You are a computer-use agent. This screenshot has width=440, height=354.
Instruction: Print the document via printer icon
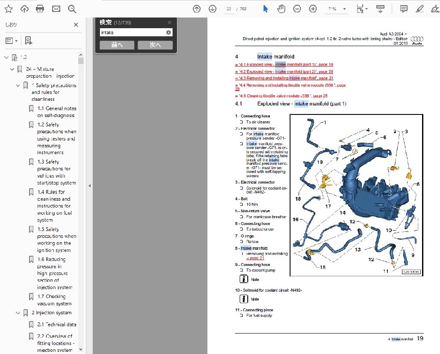[x=40, y=9]
